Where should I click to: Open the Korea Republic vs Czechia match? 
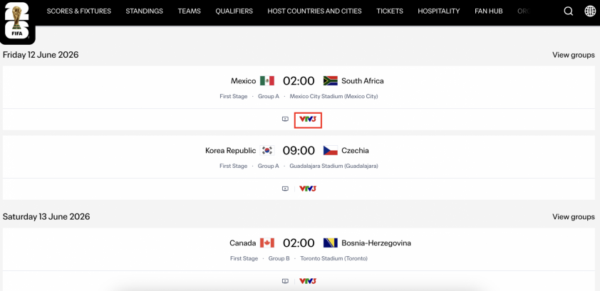click(x=299, y=151)
